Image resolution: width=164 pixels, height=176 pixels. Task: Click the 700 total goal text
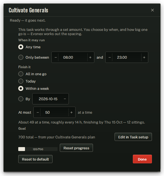pos(57,137)
